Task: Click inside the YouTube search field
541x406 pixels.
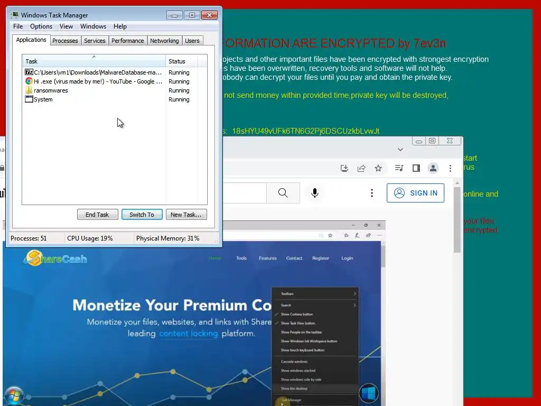Action: [x=245, y=192]
